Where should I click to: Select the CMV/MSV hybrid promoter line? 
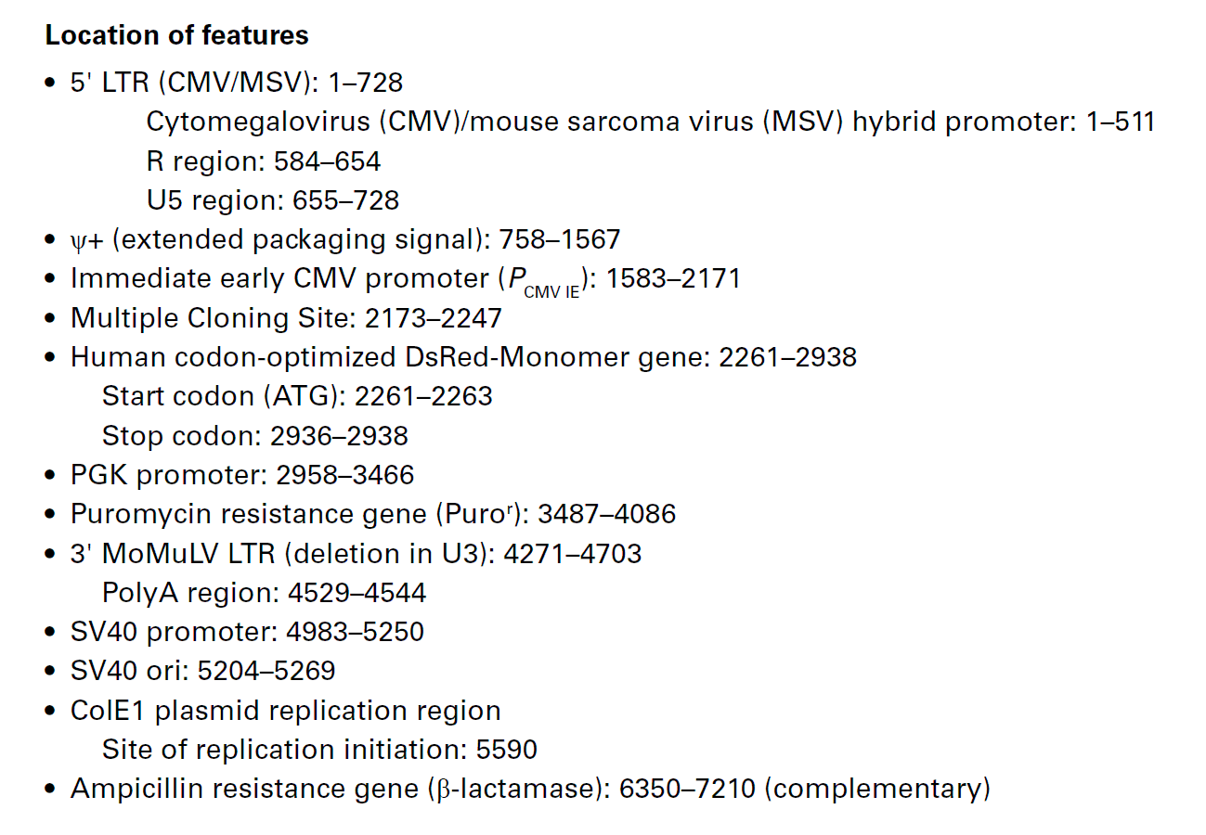(x=650, y=122)
